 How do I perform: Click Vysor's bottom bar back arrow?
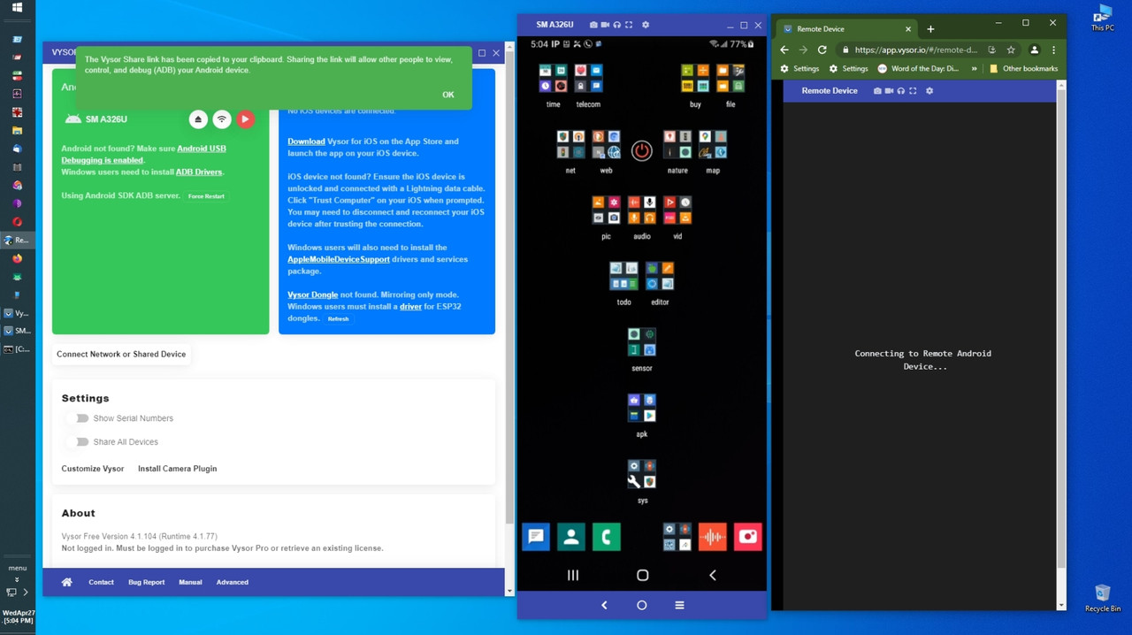pos(604,605)
